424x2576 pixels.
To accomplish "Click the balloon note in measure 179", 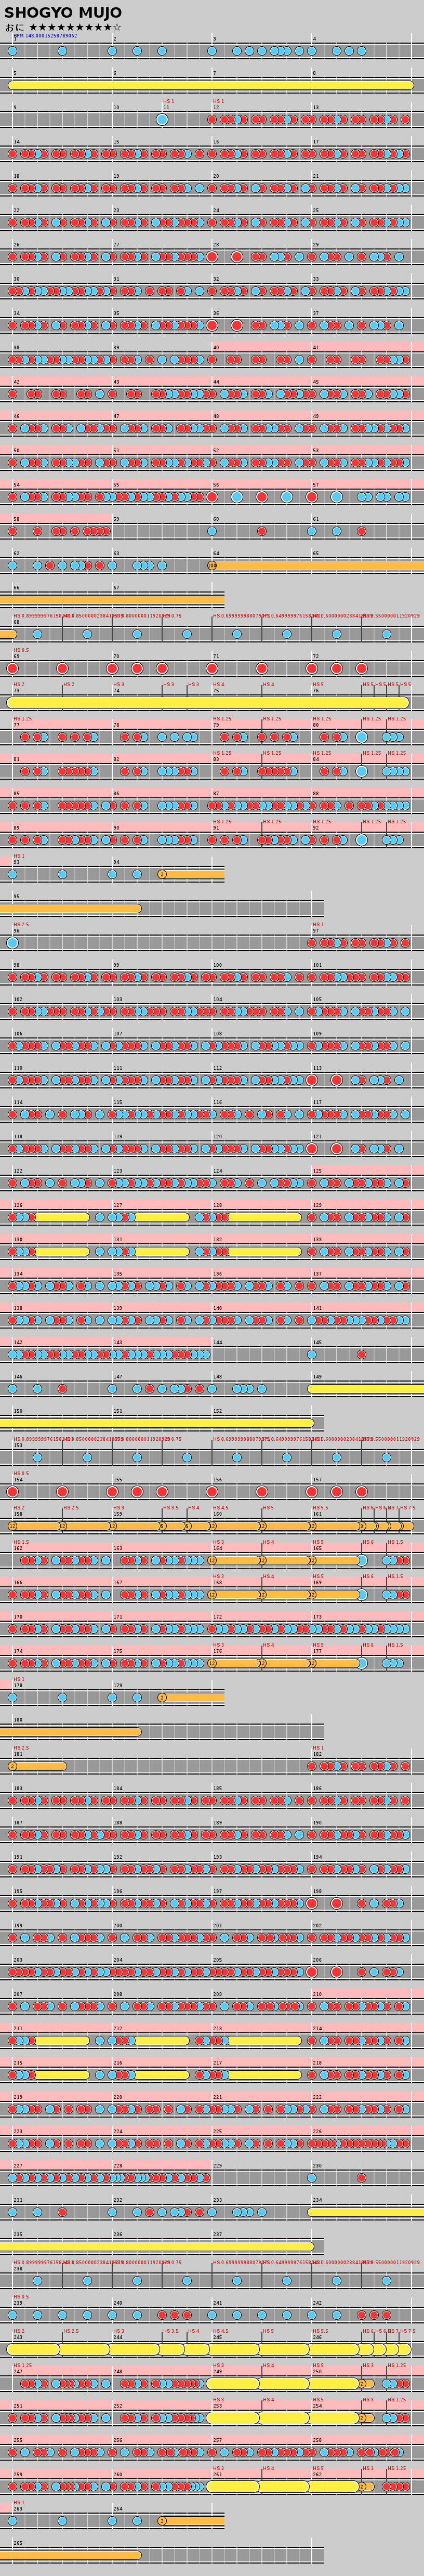I will coord(162,1697).
